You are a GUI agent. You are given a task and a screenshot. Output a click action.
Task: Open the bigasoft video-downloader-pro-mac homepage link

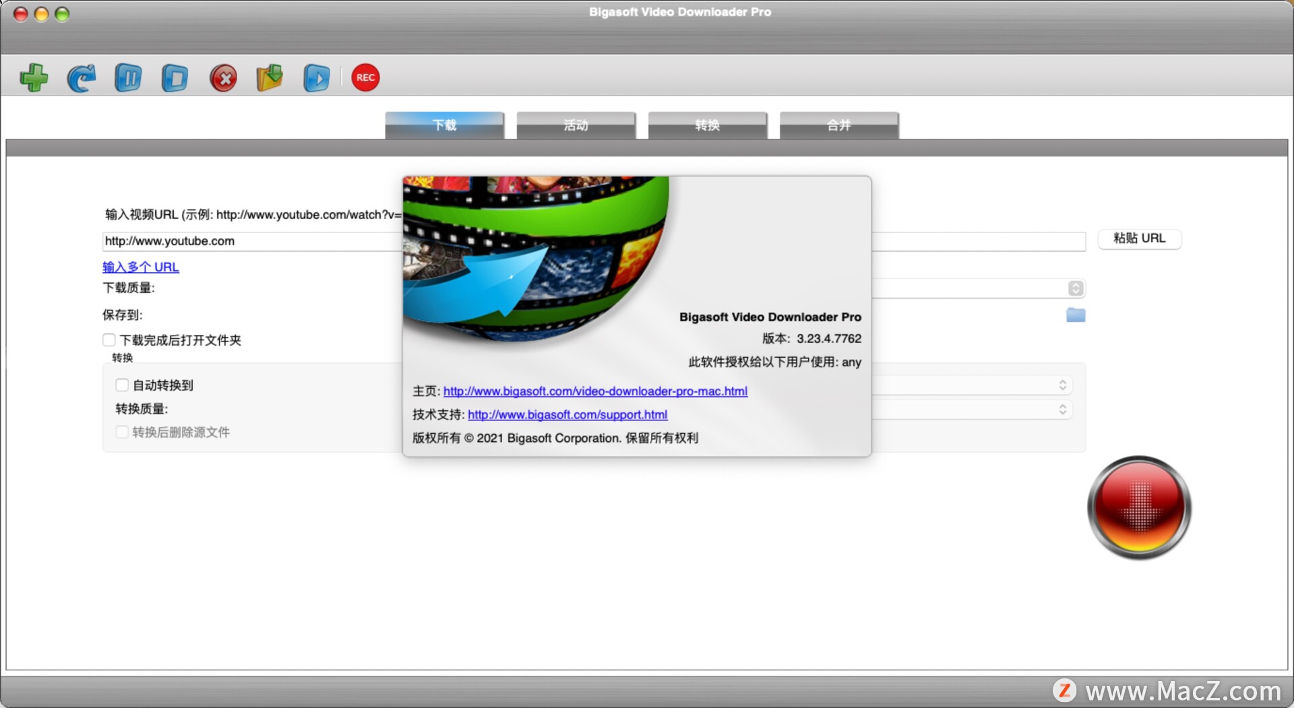point(595,391)
